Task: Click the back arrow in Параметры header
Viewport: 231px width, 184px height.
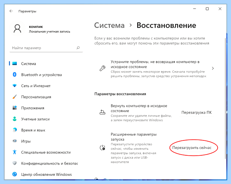Action: click(11, 11)
